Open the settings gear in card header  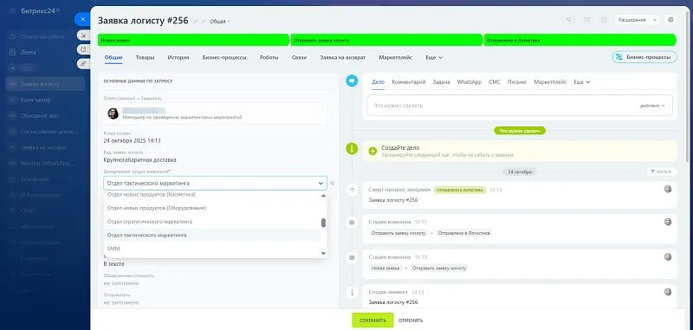click(670, 20)
